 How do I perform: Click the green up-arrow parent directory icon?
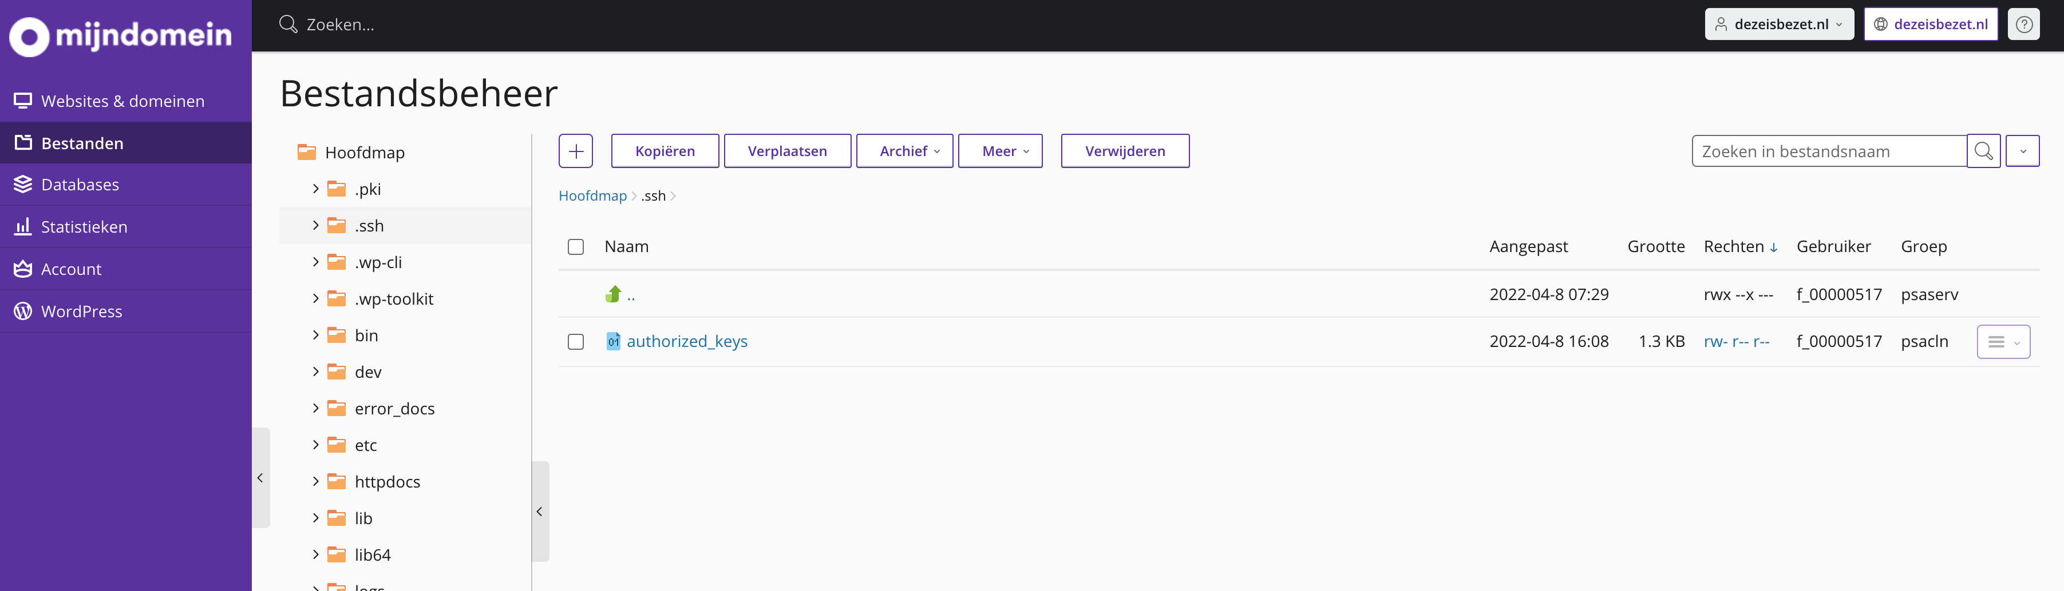[x=614, y=294]
